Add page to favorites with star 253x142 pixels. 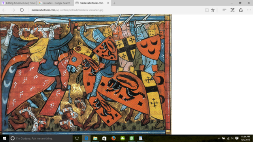click(213, 10)
